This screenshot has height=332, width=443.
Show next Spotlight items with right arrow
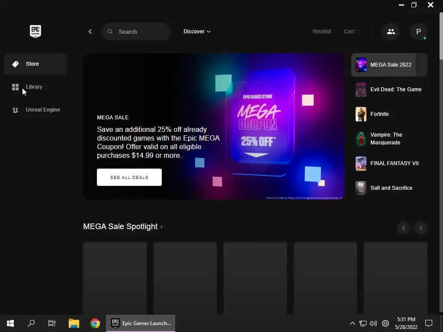(421, 228)
